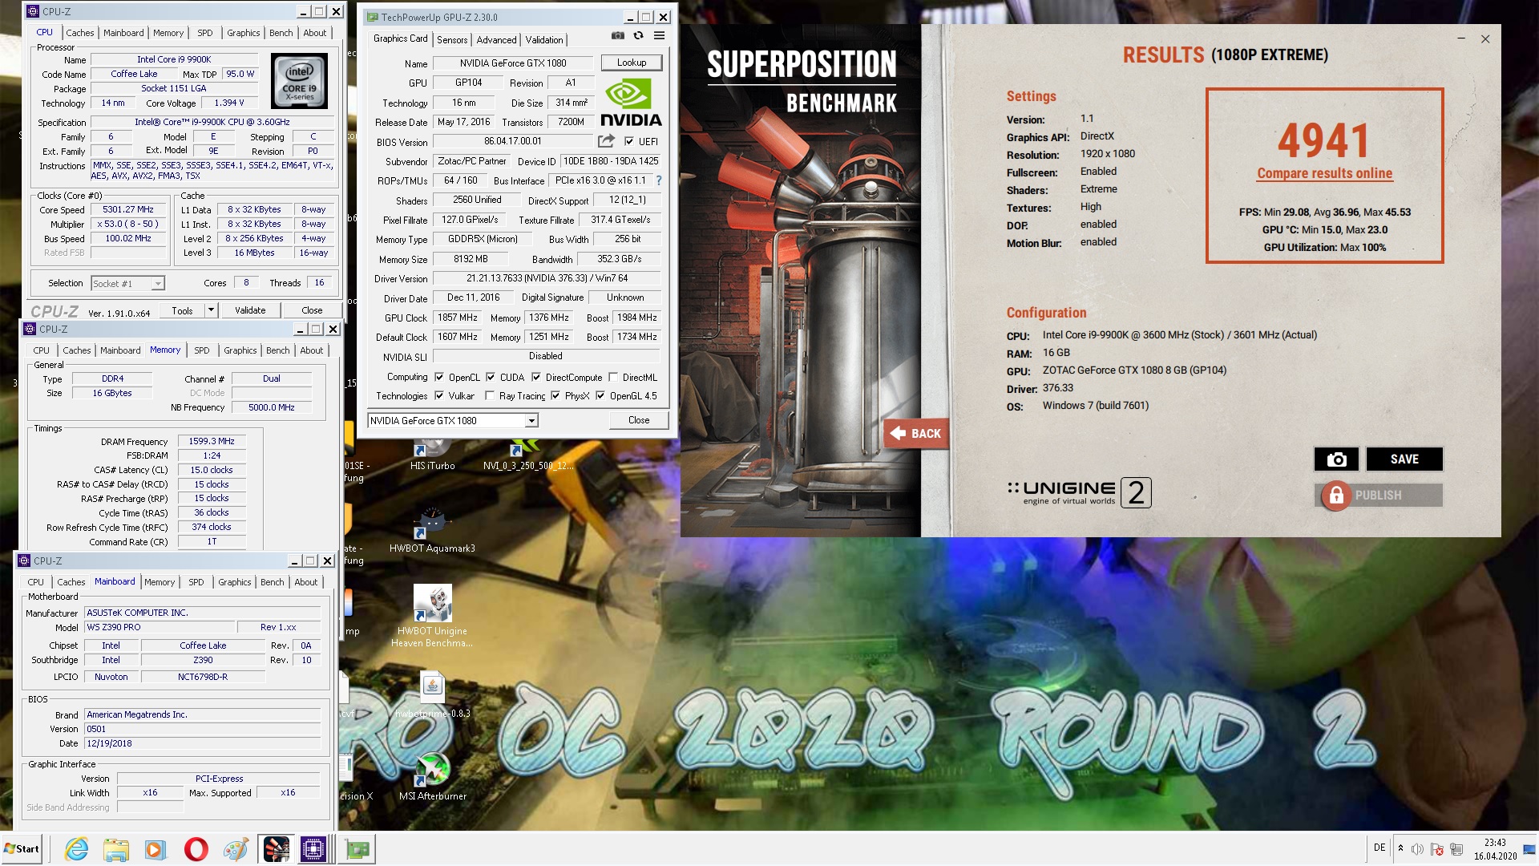The width and height of the screenshot is (1539, 866).
Task: Toggle the UEFI checkbox in GPU-Z
Action: pos(629,141)
